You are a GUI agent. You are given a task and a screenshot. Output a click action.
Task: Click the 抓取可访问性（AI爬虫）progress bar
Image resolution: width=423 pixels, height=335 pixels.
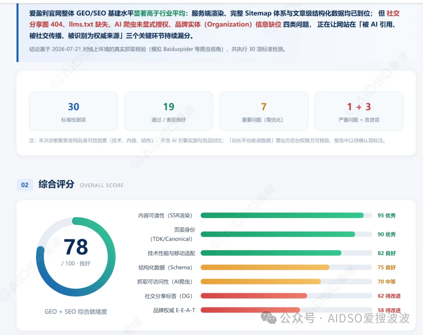click(x=286, y=282)
